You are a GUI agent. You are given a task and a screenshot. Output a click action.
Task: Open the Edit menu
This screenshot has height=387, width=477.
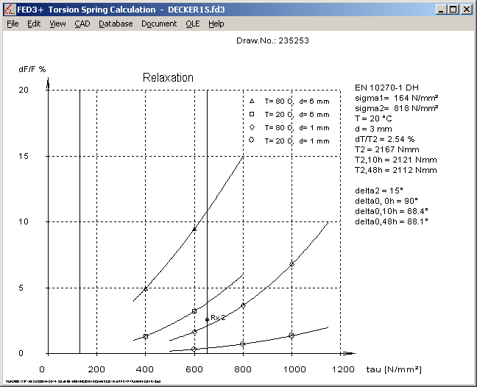(34, 24)
